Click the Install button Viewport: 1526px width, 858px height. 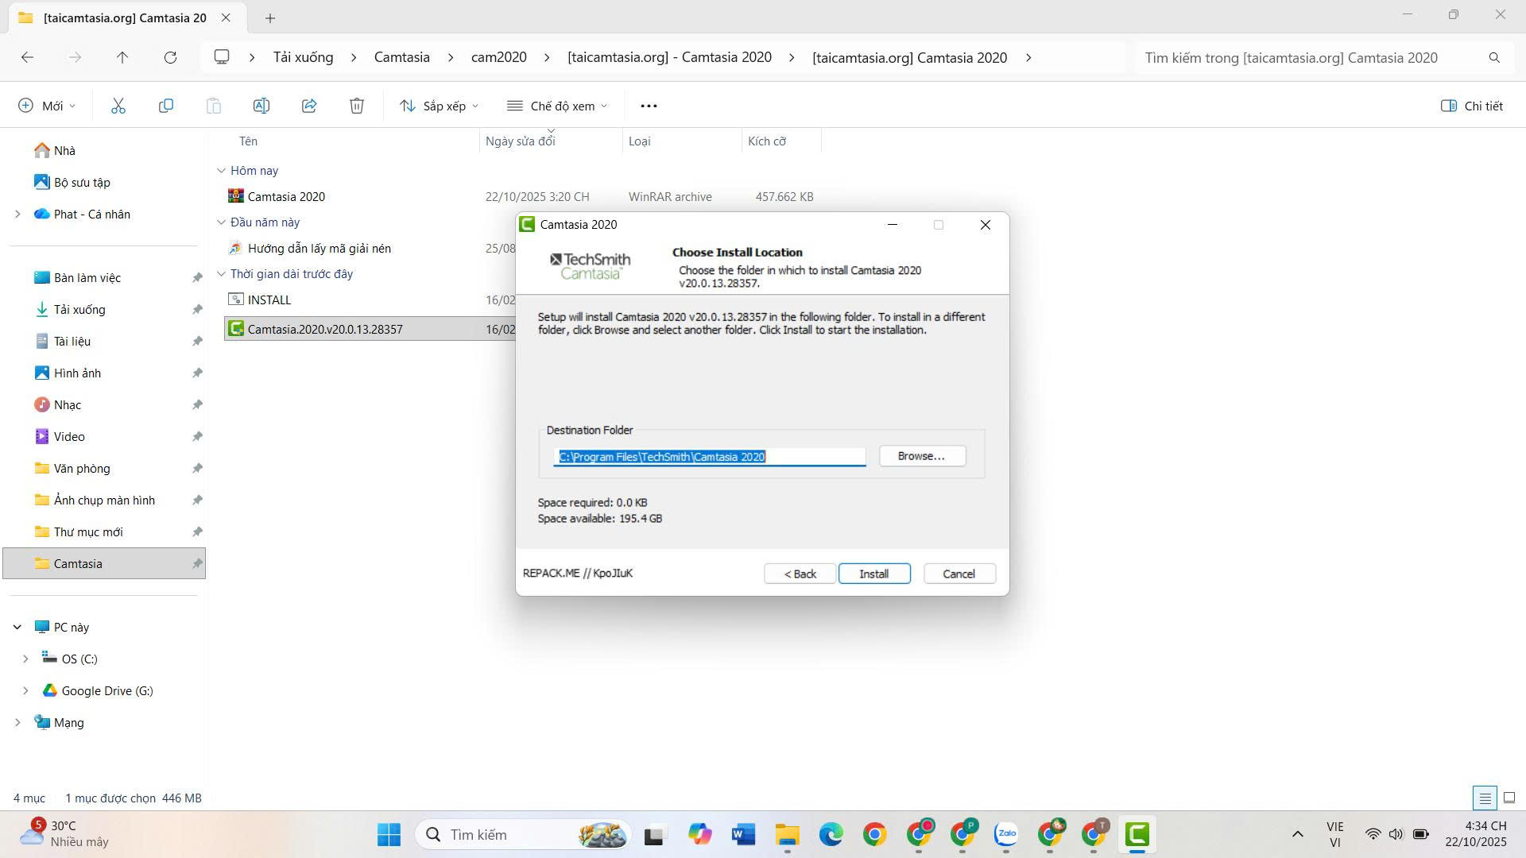click(873, 574)
